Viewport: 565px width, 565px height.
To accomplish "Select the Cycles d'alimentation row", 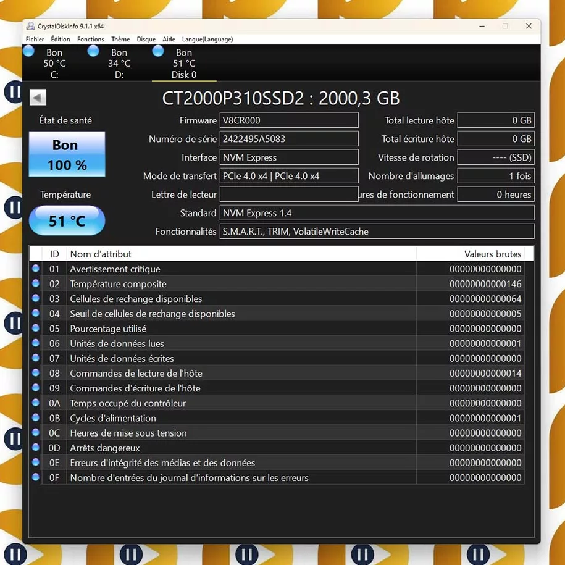I will (x=277, y=418).
